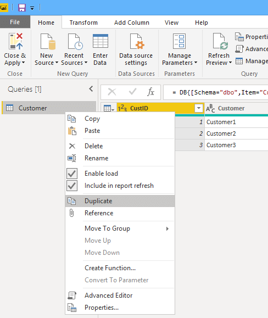
Task: Switch to the Home ribbon tab
Action: point(46,23)
